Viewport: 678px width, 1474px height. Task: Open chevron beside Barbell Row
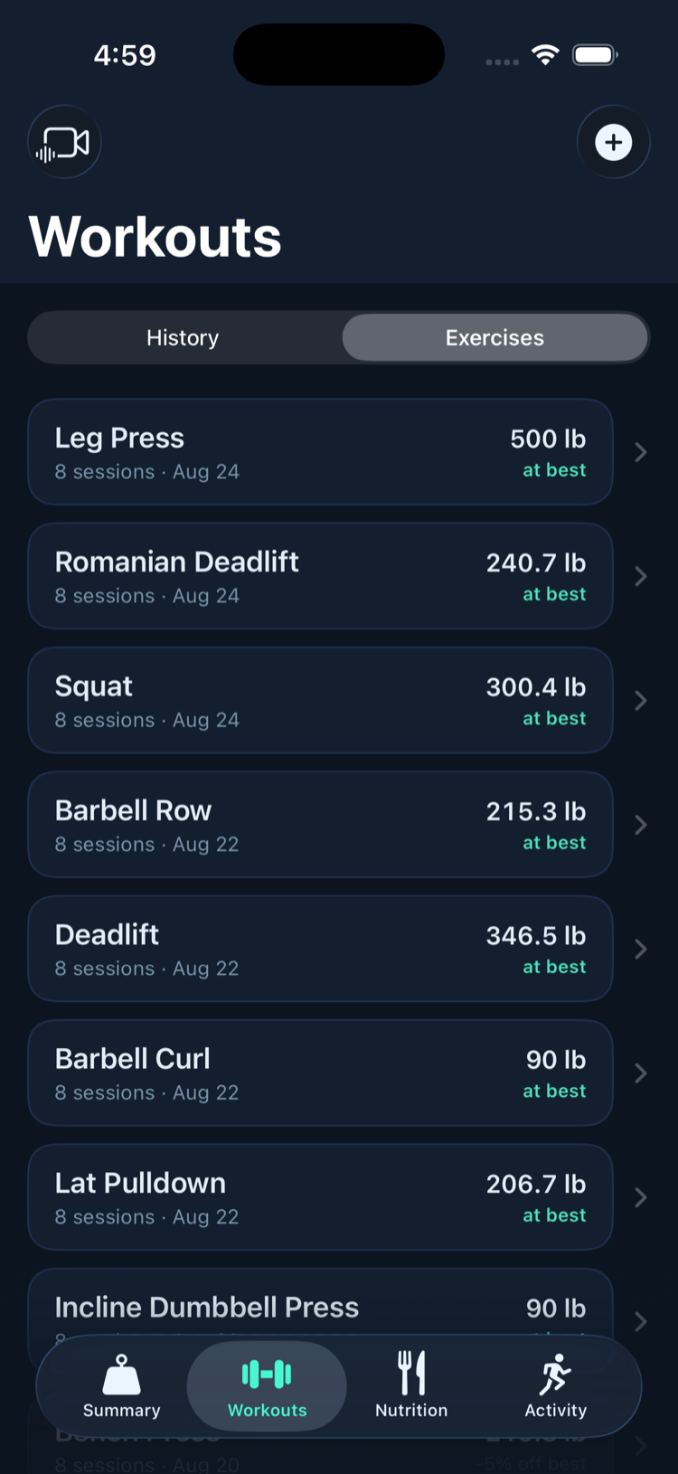click(640, 825)
